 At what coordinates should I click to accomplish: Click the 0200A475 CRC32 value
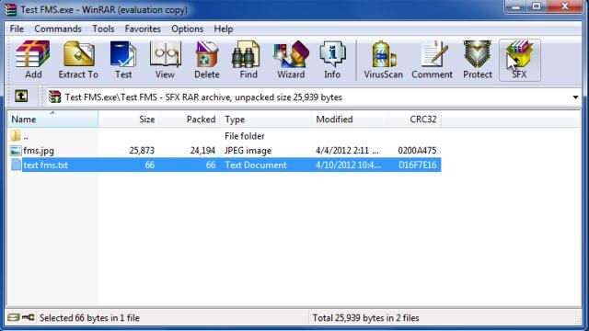417,151
